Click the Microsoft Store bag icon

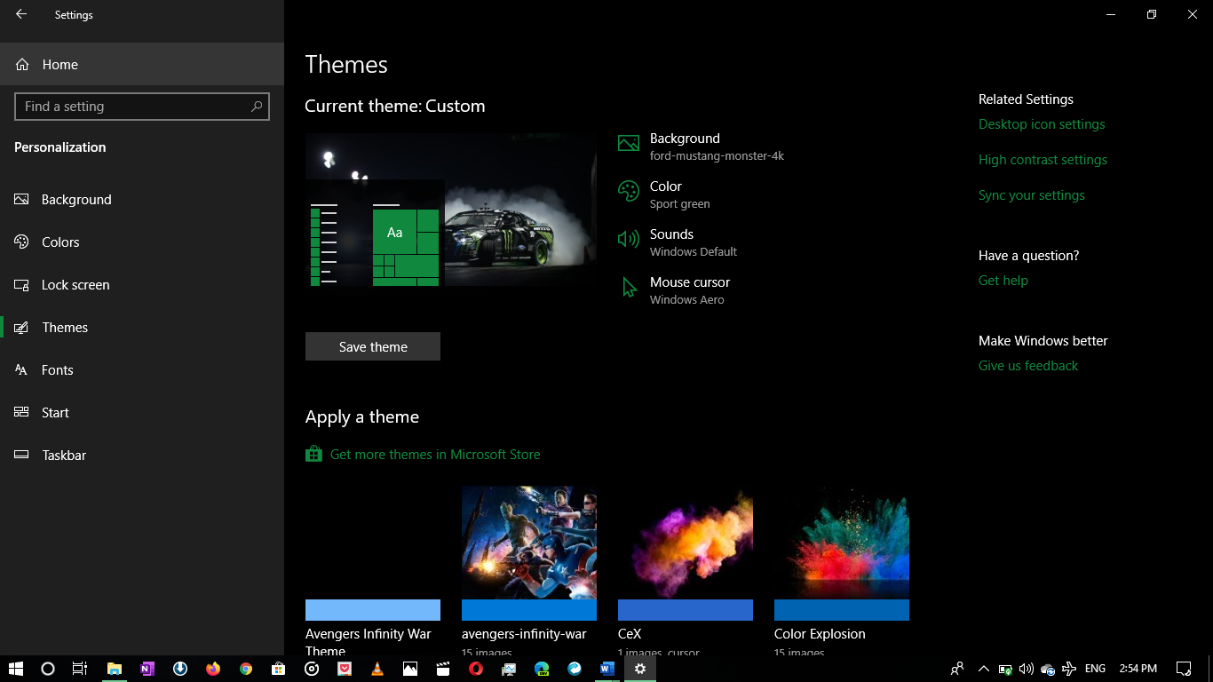[x=313, y=455]
